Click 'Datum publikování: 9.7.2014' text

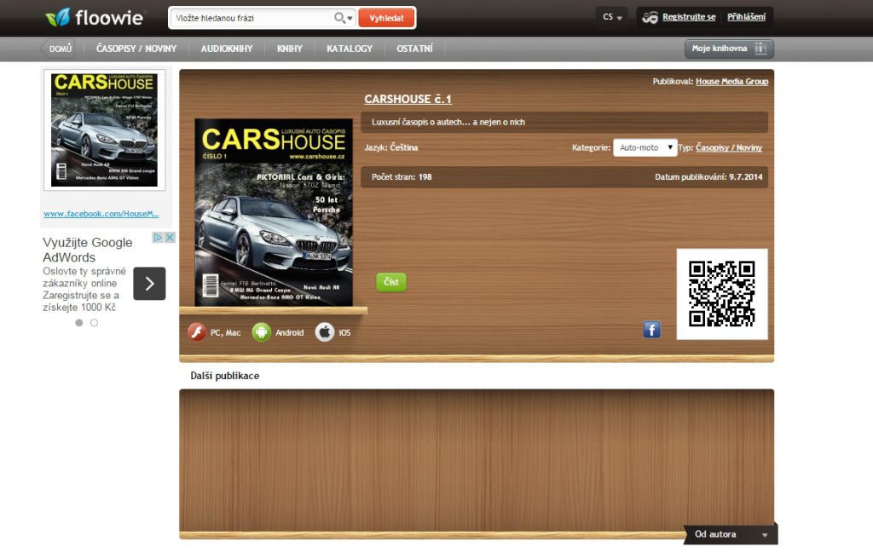point(708,177)
